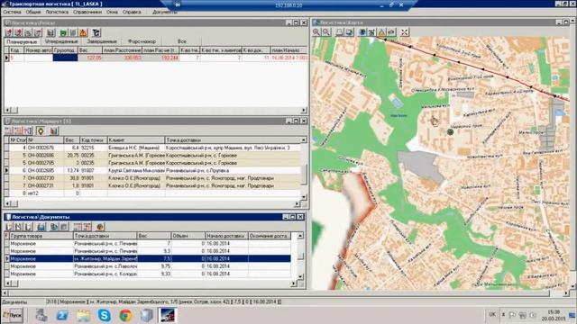The width and height of the screenshot is (577, 324).
Task: Switch to the Все tab
Action: pos(182,42)
